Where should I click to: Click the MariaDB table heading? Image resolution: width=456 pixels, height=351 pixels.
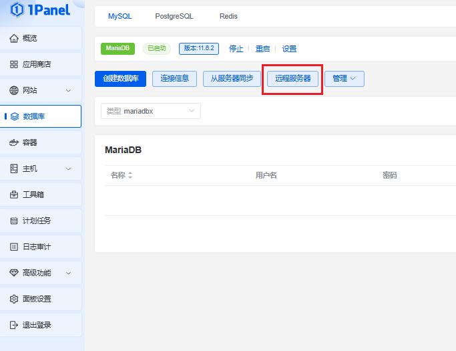click(x=123, y=150)
